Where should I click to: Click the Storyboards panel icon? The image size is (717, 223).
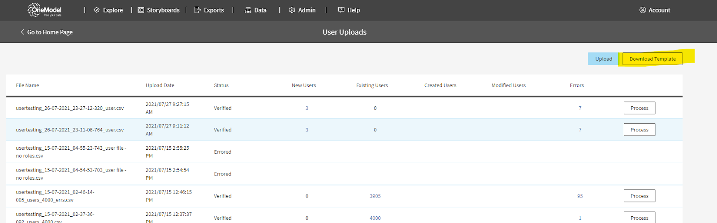pyautogui.click(x=141, y=10)
